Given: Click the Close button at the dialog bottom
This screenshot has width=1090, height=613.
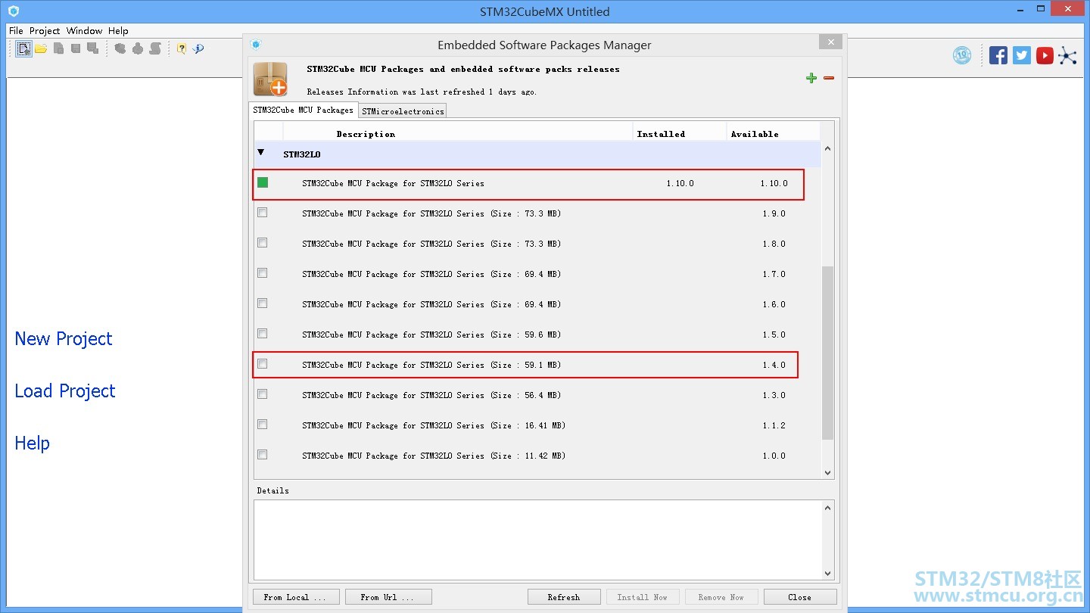Looking at the screenshot, I should point(800,597).
